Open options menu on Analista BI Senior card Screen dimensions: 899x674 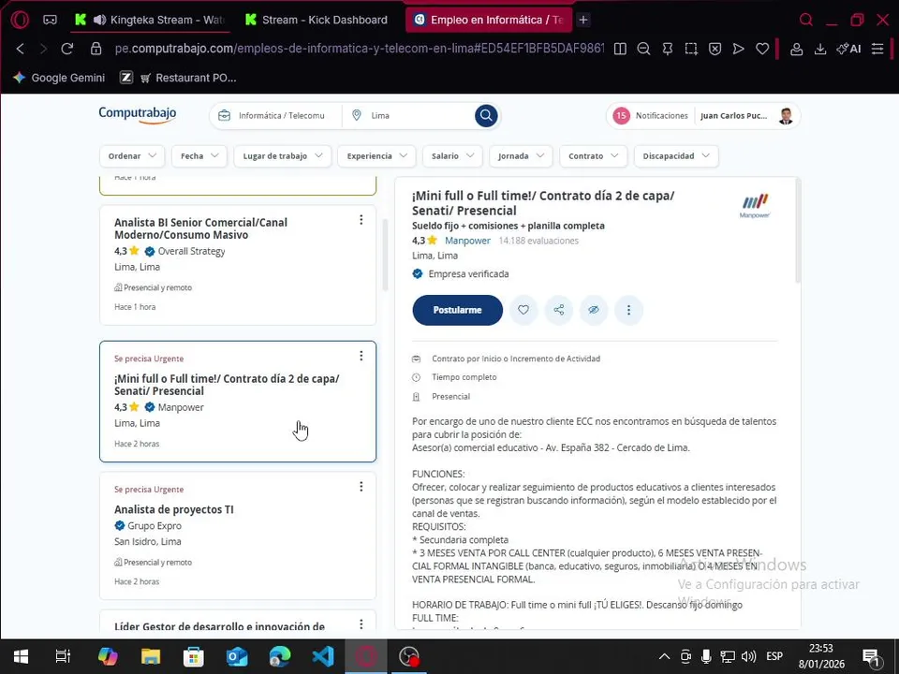coord(361,219)
